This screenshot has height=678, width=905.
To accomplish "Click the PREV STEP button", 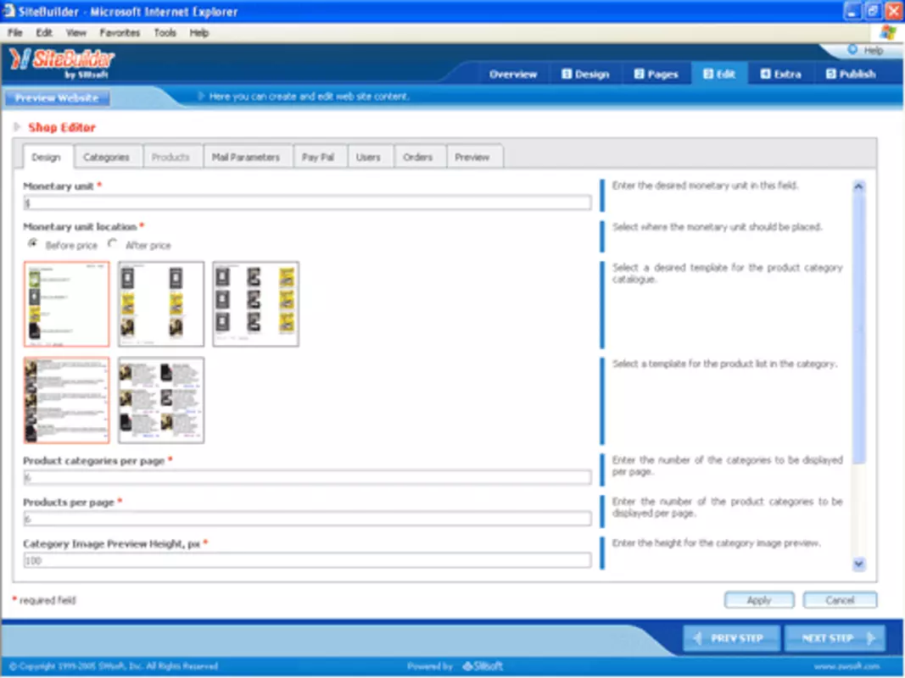I will pos(731,638).
